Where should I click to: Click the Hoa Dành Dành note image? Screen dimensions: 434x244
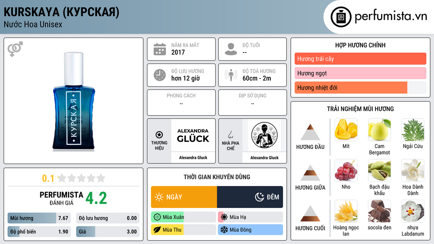click(413, 170)
